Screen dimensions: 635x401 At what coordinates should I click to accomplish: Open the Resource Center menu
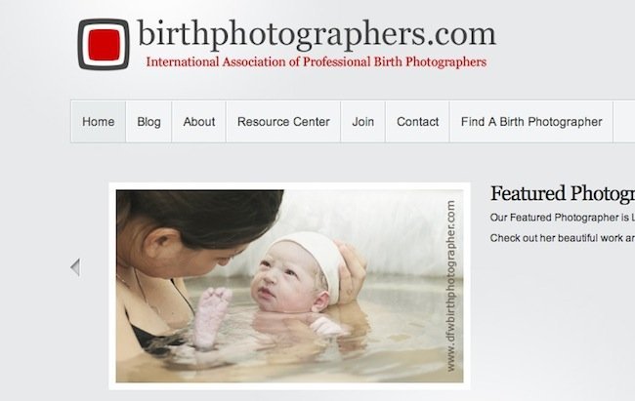click(x=283, y=122)
